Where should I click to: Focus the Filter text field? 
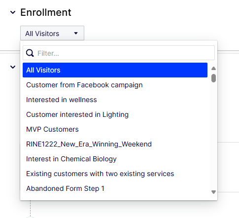tap(119, 53)
